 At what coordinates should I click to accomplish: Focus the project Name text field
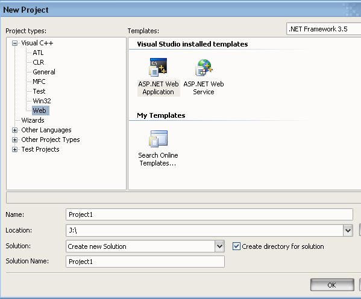209,214
